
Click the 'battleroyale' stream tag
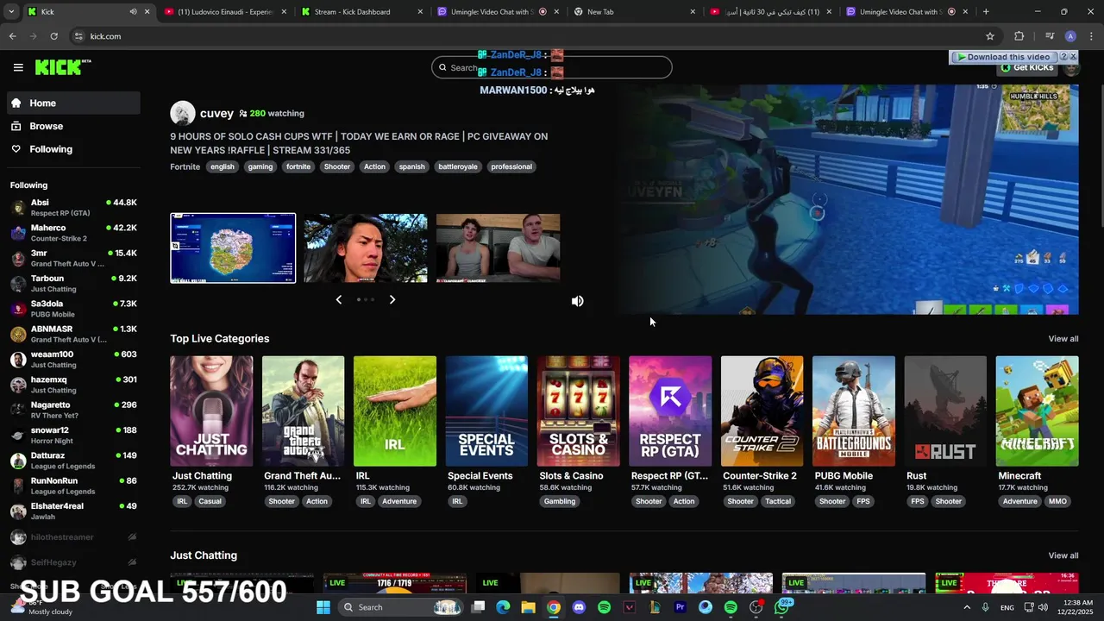tap(457, 166)
